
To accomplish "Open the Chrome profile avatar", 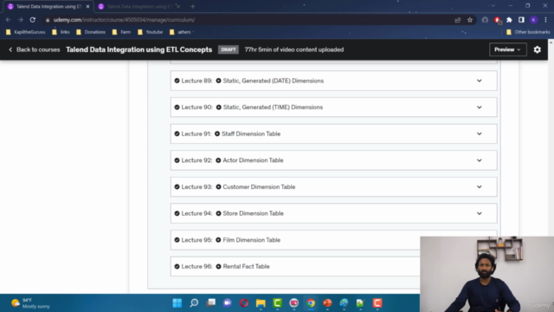I will (x=533, y=20).
